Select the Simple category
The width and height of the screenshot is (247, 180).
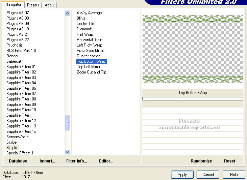click(12, 148)
